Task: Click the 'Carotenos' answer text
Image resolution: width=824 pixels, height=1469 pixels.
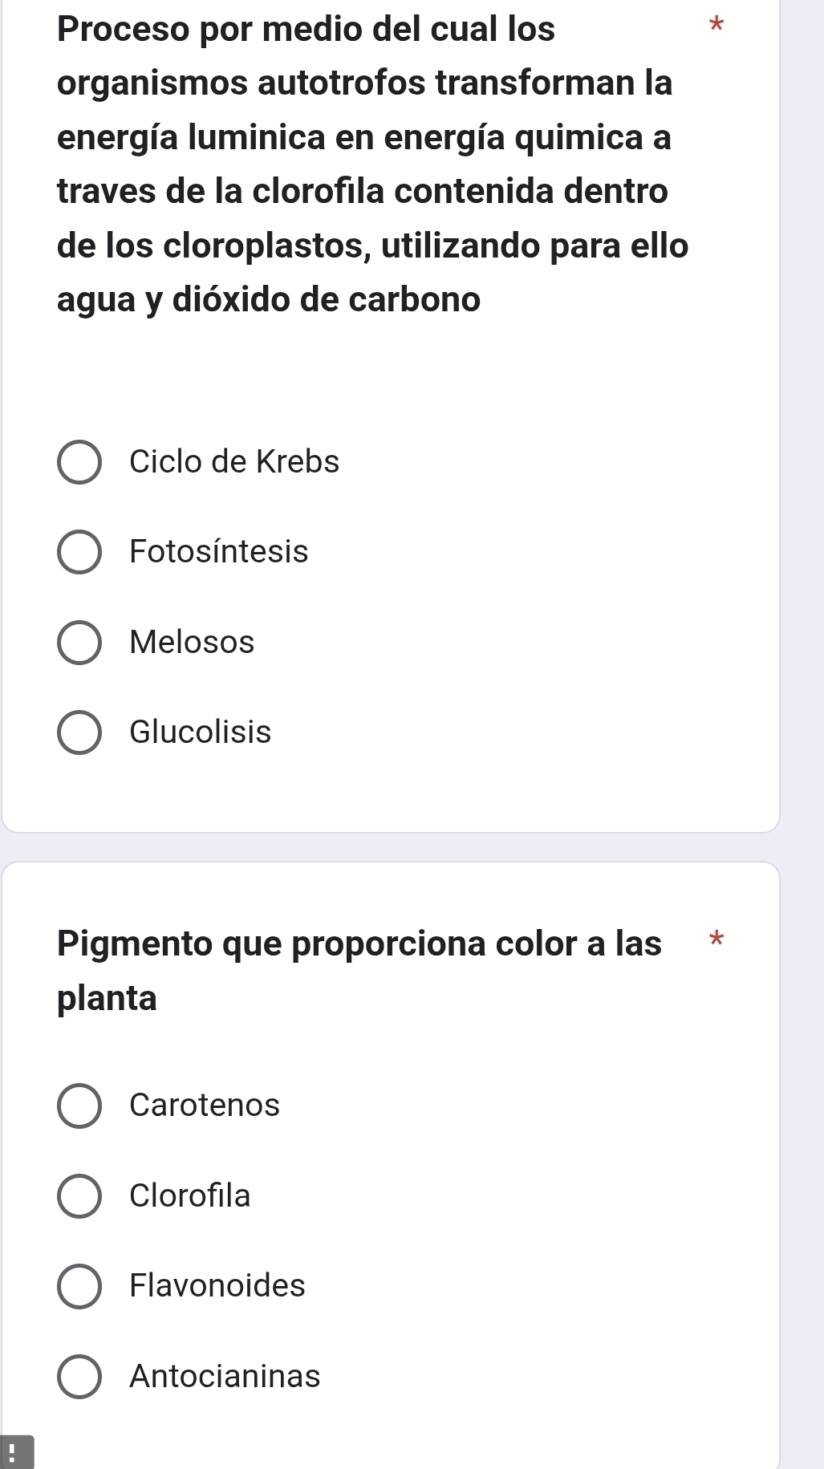Action: point(205,1106)
